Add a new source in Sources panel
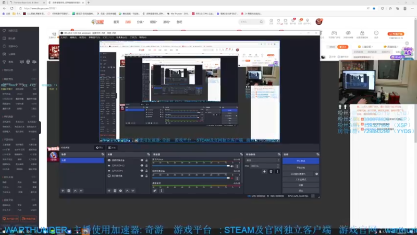 [109, 191]
